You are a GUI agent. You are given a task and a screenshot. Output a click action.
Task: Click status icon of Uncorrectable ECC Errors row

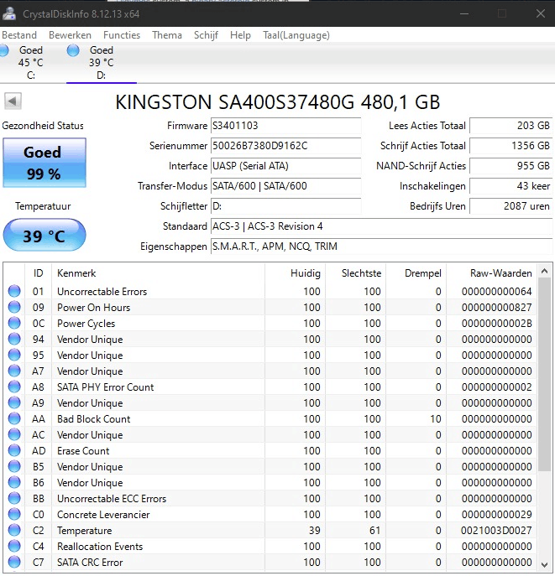click(x=14, y=499)
